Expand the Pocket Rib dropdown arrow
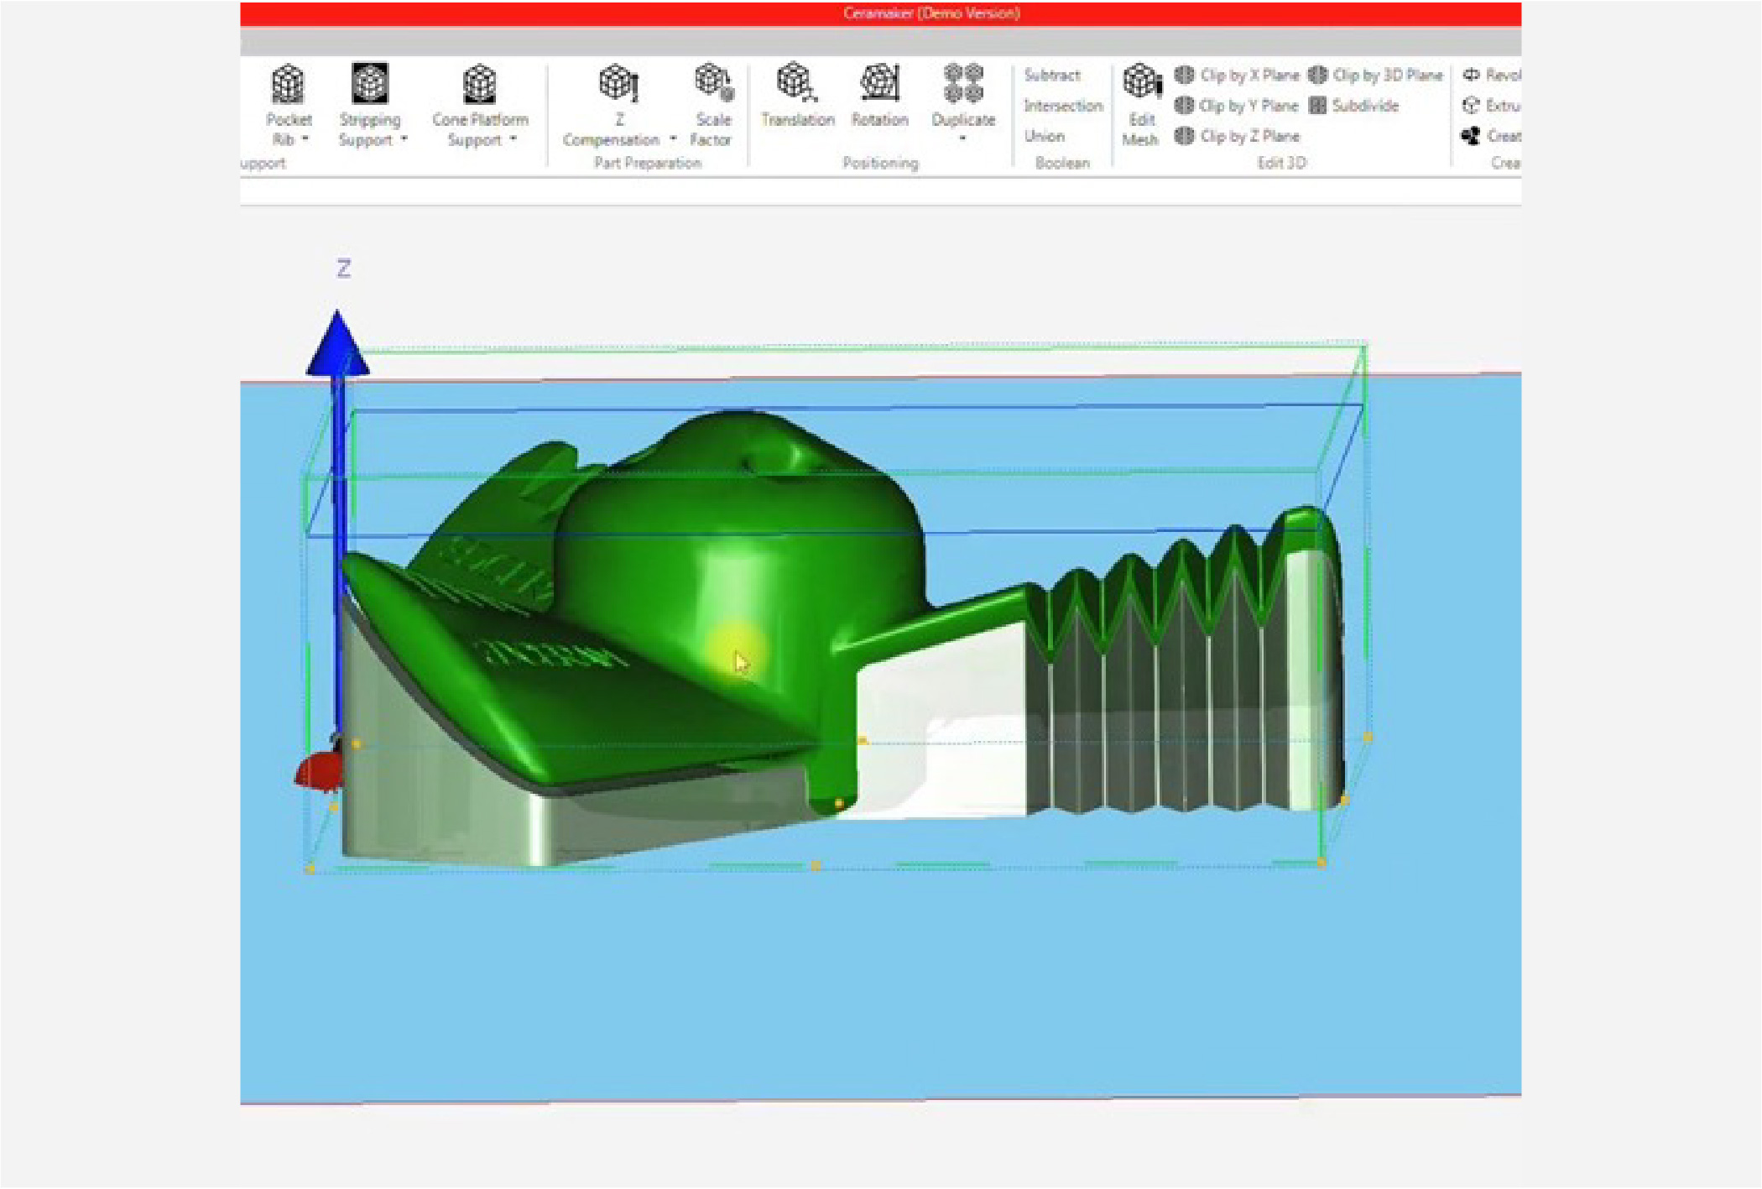Screen dimensions: 1762x1189 tap(305, 139)
